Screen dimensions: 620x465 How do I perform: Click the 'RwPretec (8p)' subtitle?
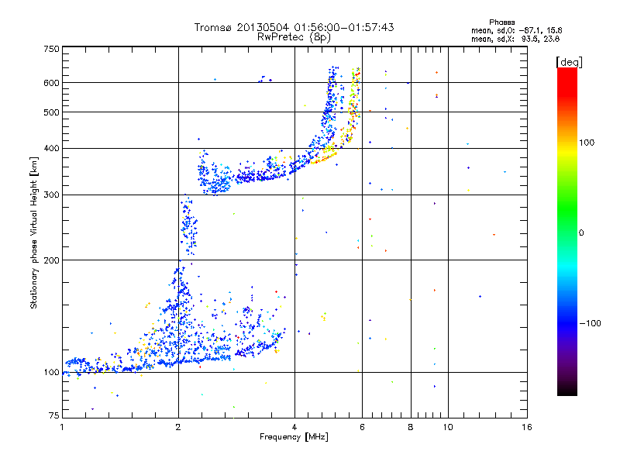(294, 37)
